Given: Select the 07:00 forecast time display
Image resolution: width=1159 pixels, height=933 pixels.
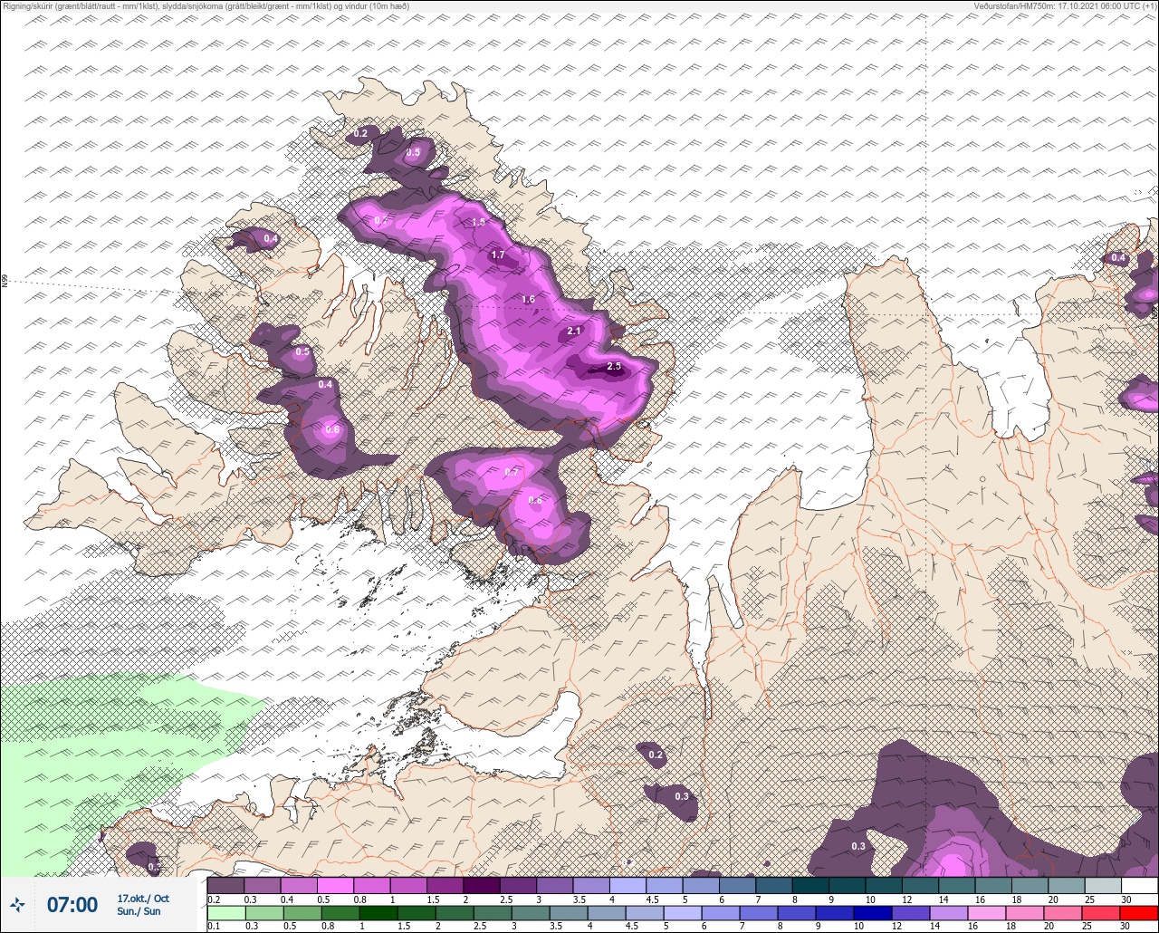Looking at the screenshot, I should click(x=72, y=904).
